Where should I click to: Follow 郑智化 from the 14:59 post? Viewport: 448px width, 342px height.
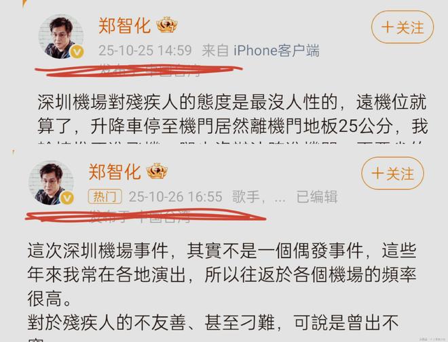(x=403, y=27)
